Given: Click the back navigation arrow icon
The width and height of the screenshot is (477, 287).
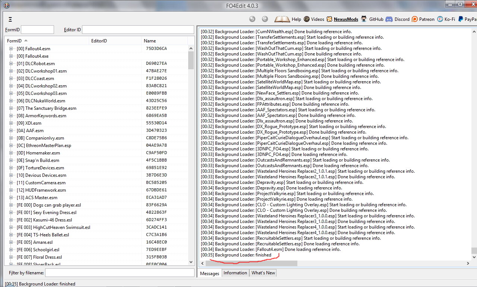Looking at the screenshot, I should 252,19.
